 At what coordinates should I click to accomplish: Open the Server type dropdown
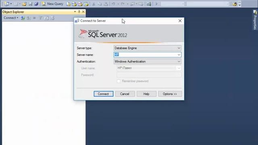148,48
